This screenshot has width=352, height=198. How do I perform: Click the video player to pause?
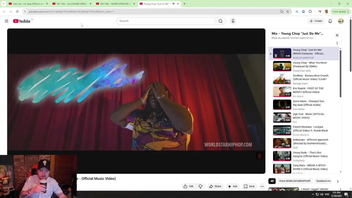tap(136, 101)
